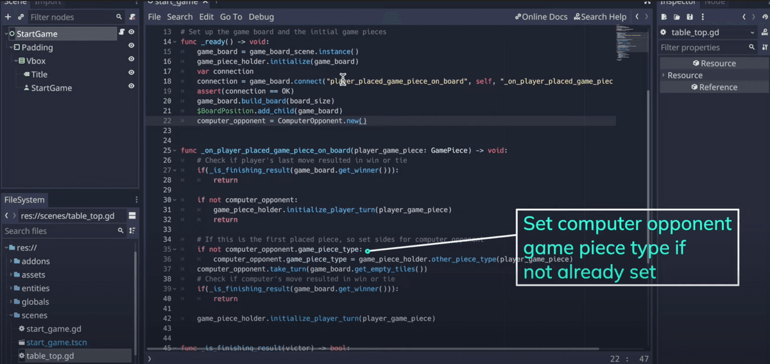Collapse the scenes folder
Image resolution: width=770 pixels, height=364 pixels.
tap(12, 315)
